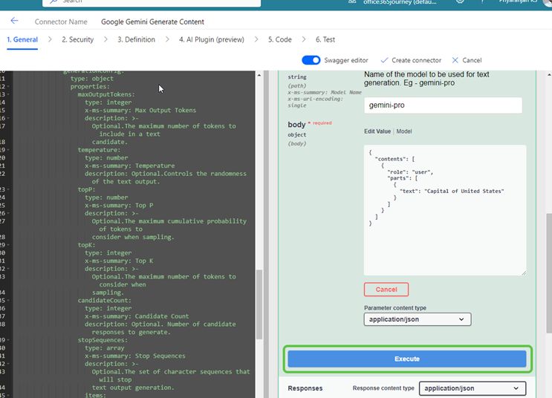Select the Edit Value body view

(x=377, y=131)
